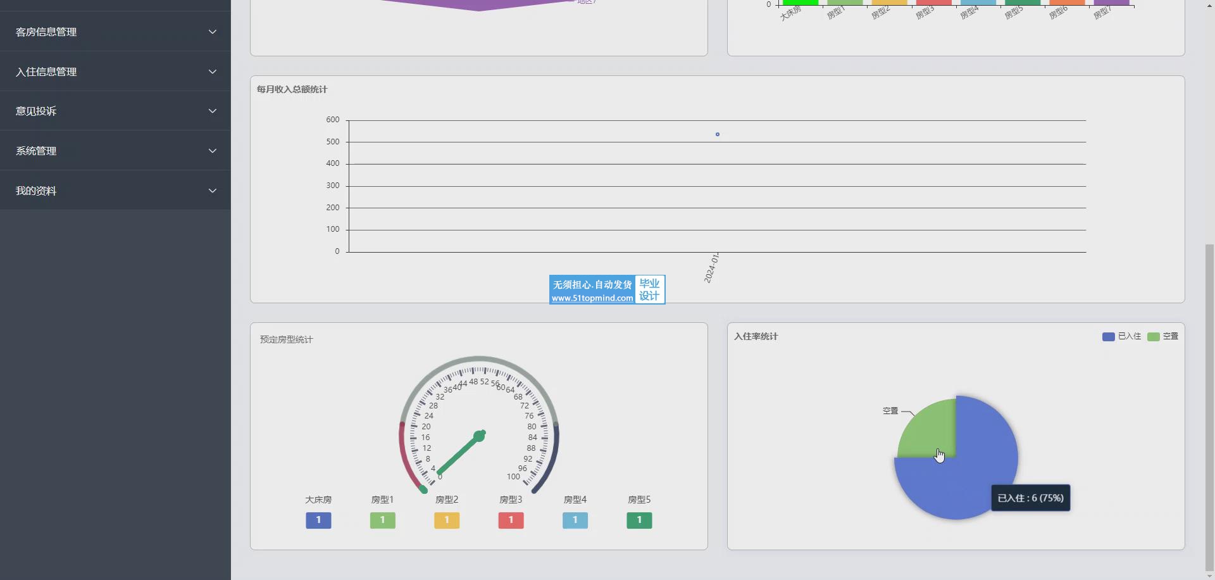Click the 2024-01 data point on revenue chart

point(717,134)
